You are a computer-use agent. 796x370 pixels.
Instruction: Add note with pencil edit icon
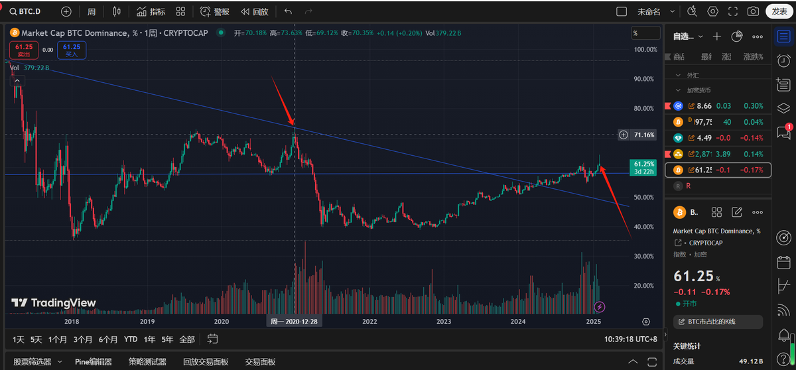click(736, 212)
